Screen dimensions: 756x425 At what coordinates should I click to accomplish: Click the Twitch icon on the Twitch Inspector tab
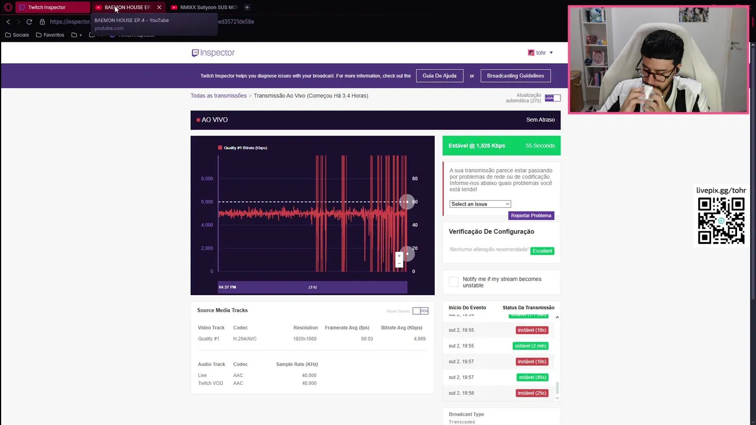22,7
